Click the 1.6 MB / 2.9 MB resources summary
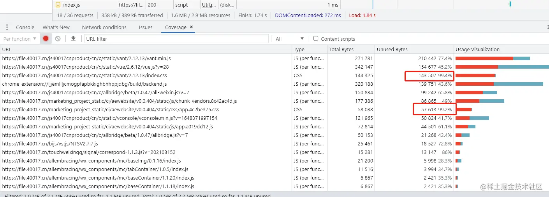549x197 pixels. tap(201, 16)
